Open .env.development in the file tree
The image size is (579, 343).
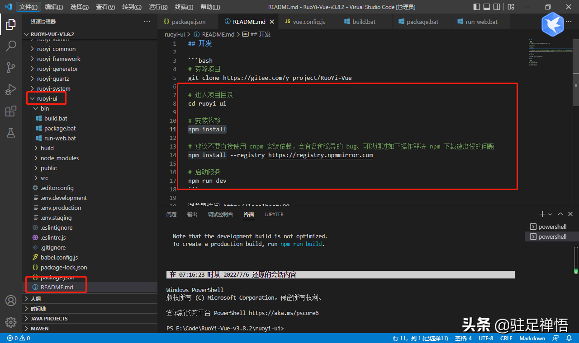90,198
